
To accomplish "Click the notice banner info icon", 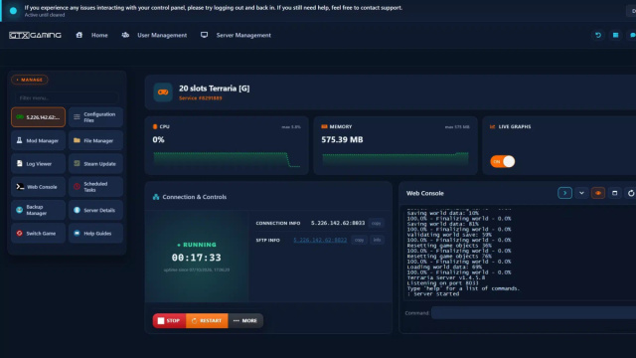I will point(13,11).
